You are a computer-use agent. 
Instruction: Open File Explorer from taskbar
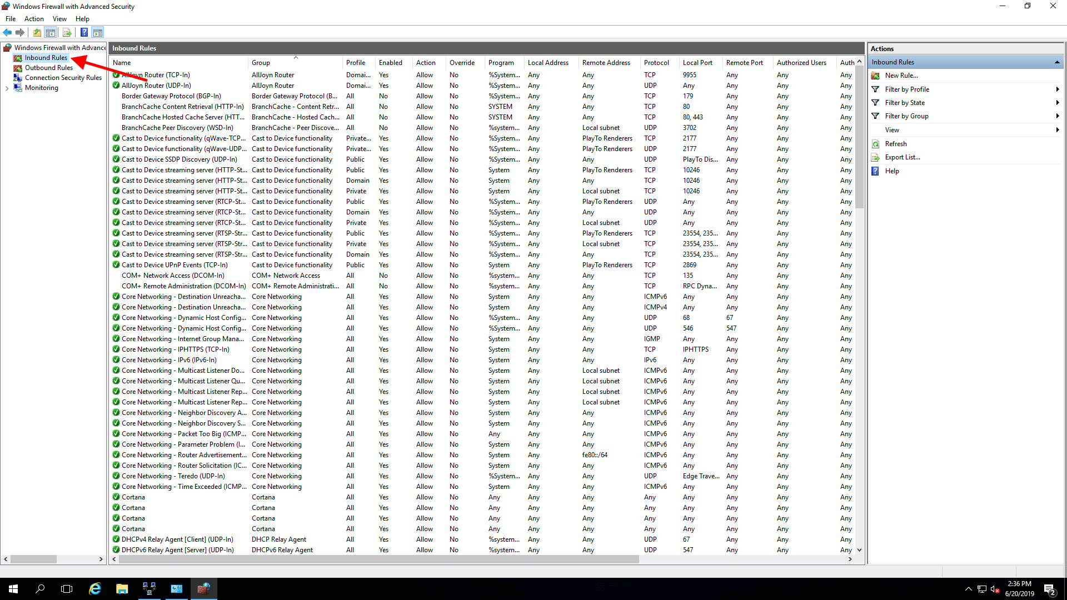click(x=122, y=589)
